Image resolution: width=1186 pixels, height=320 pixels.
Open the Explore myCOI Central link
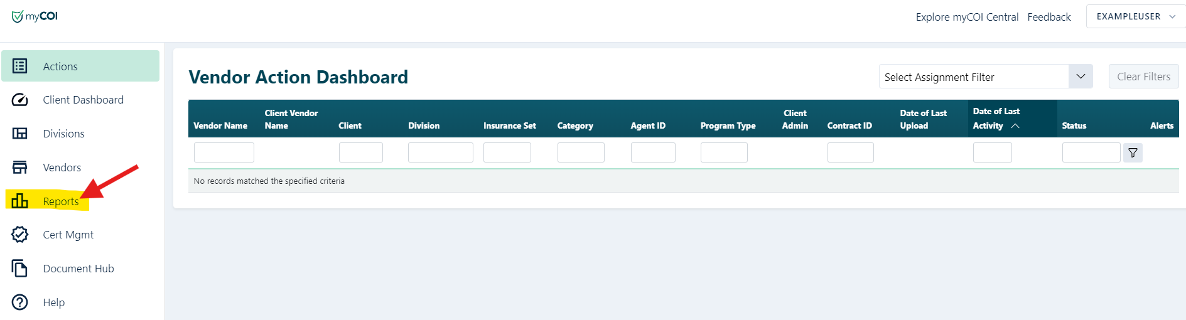click(966, 17)
